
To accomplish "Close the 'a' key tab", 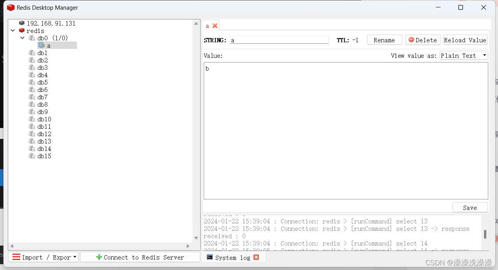I will pyautogui.click(x=215, y=26).
